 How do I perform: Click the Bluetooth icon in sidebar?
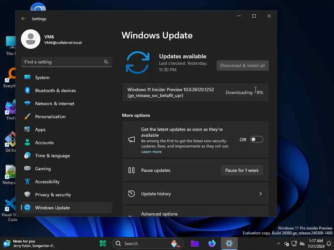pyautogui.click(x=27, y=90)
